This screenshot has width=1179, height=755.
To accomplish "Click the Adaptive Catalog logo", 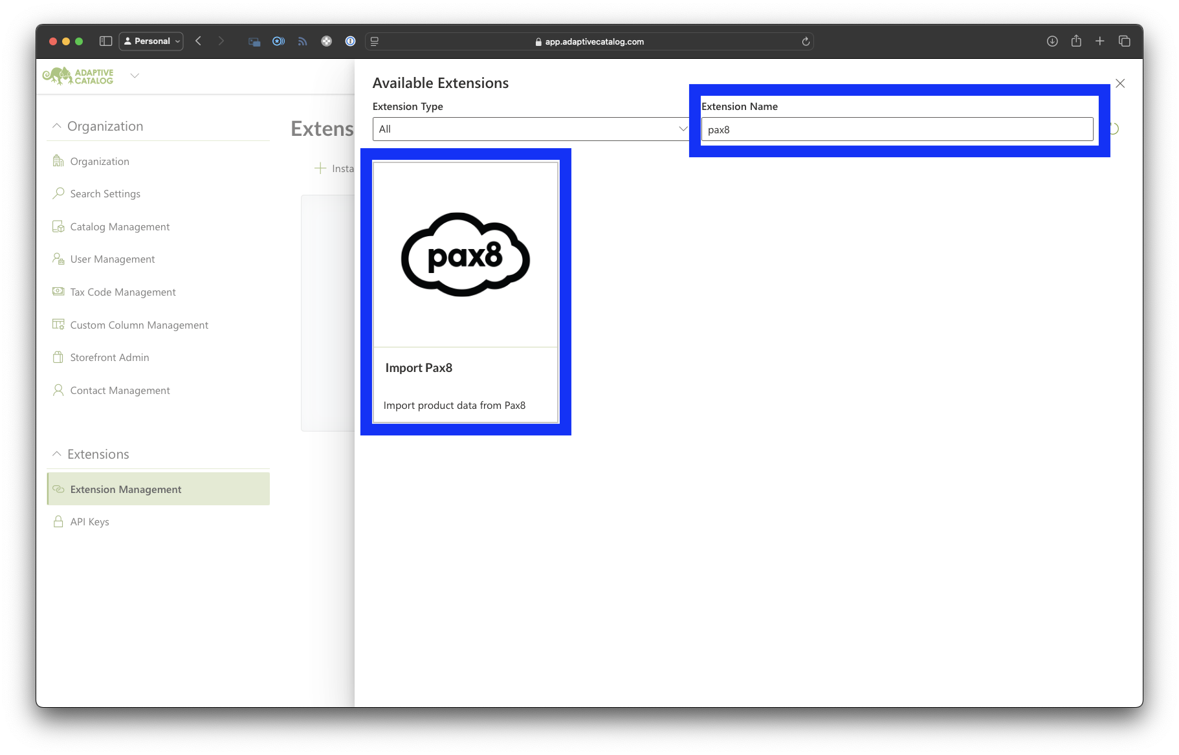I will coord(78,76).
